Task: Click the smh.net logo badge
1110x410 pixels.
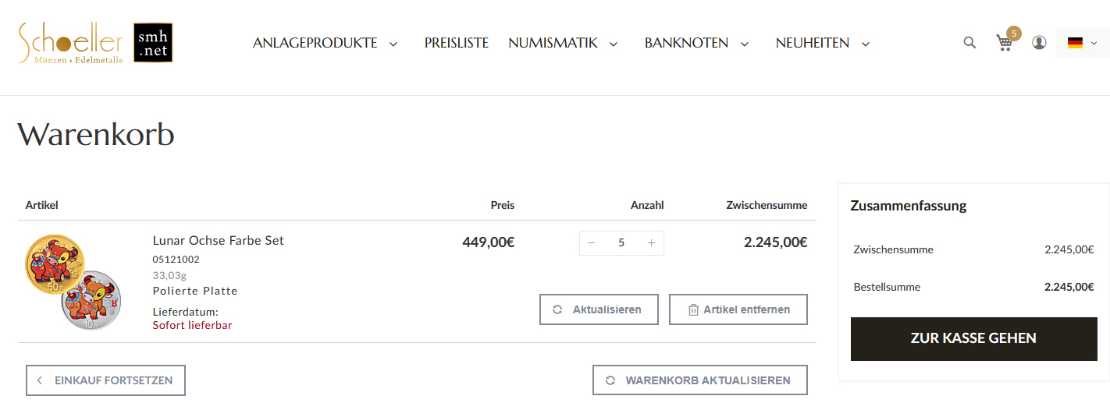Action: (x=153, y=43)
